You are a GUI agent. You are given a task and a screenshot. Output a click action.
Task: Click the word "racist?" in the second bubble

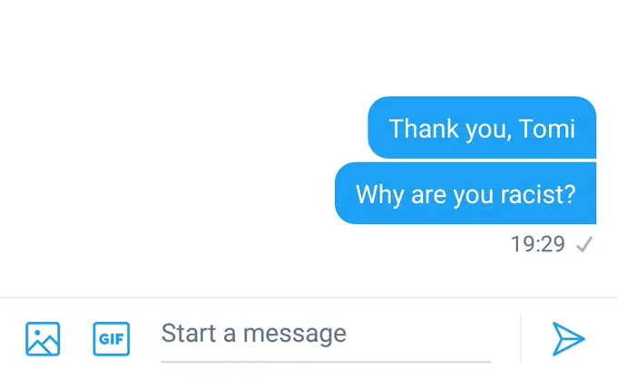[x=538, y=194]
